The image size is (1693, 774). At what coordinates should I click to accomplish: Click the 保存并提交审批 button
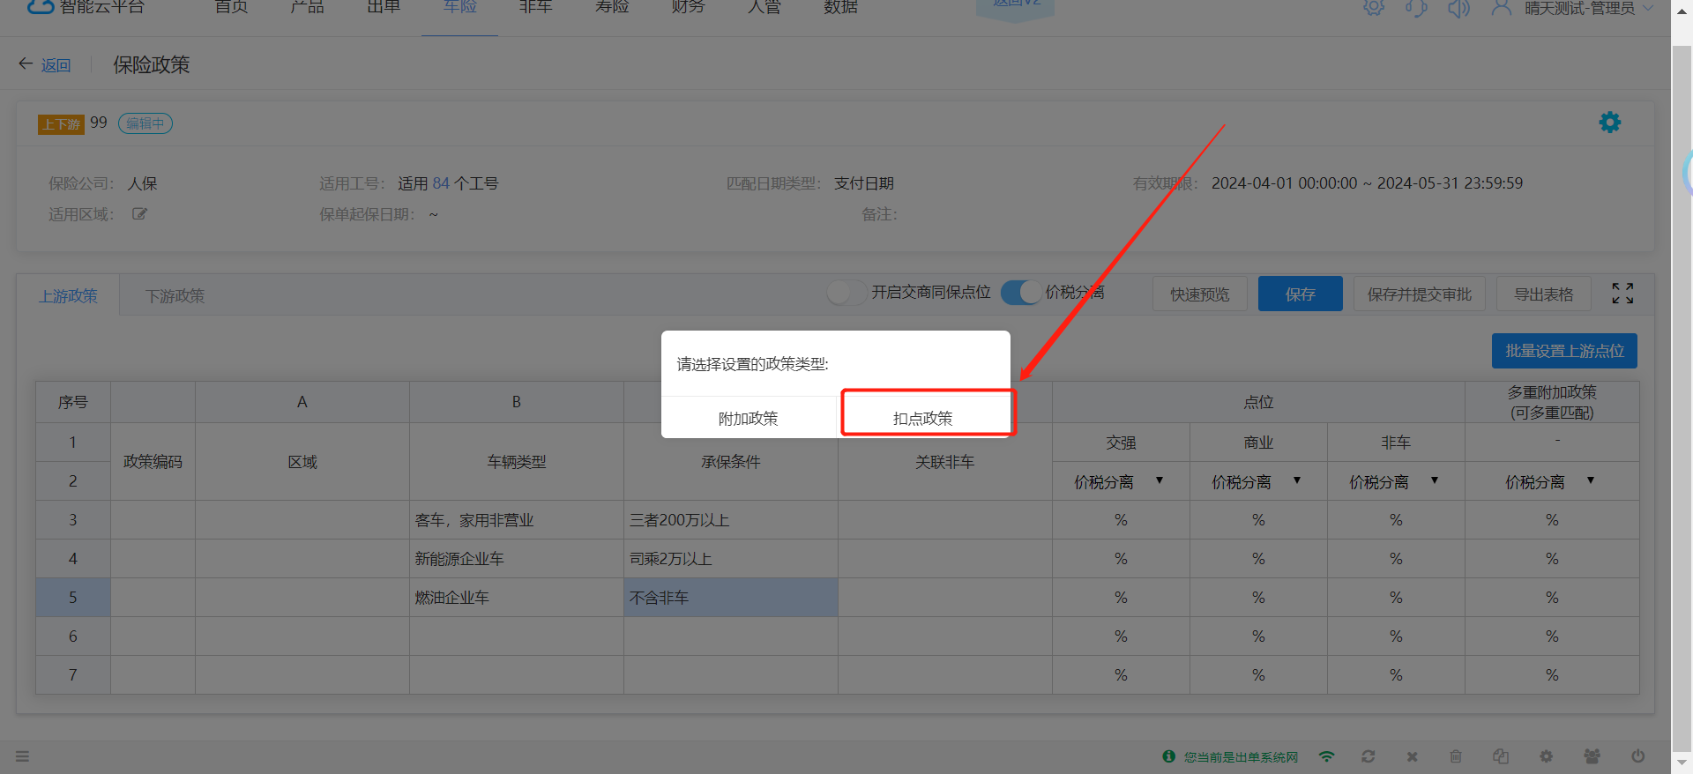pyautogui.click(x=1420, y=294)
